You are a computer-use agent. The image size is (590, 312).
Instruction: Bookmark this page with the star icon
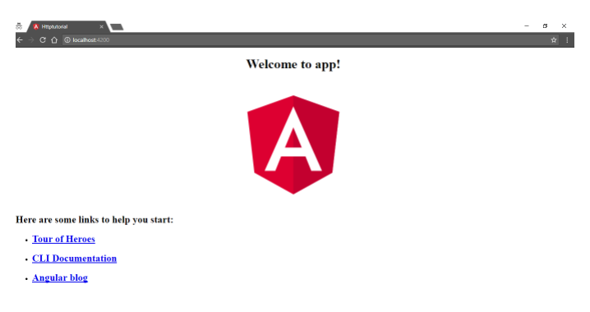[554, 40]
